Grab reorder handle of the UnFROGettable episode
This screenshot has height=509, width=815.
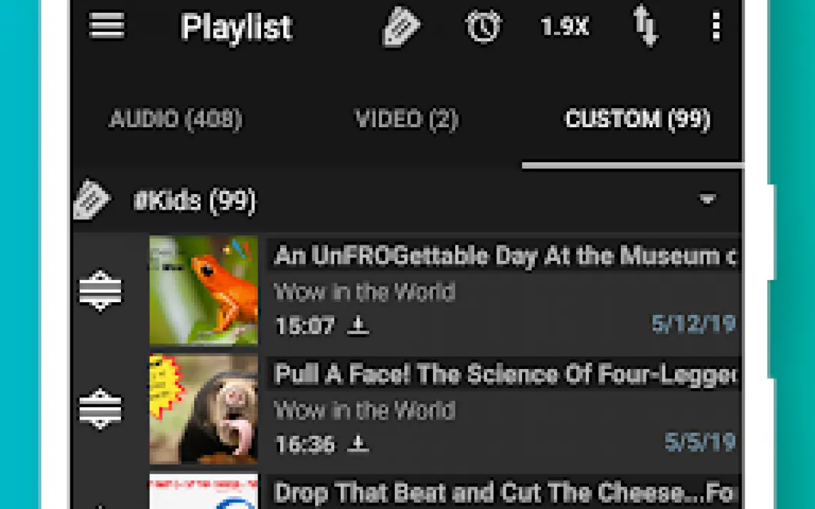100,290
